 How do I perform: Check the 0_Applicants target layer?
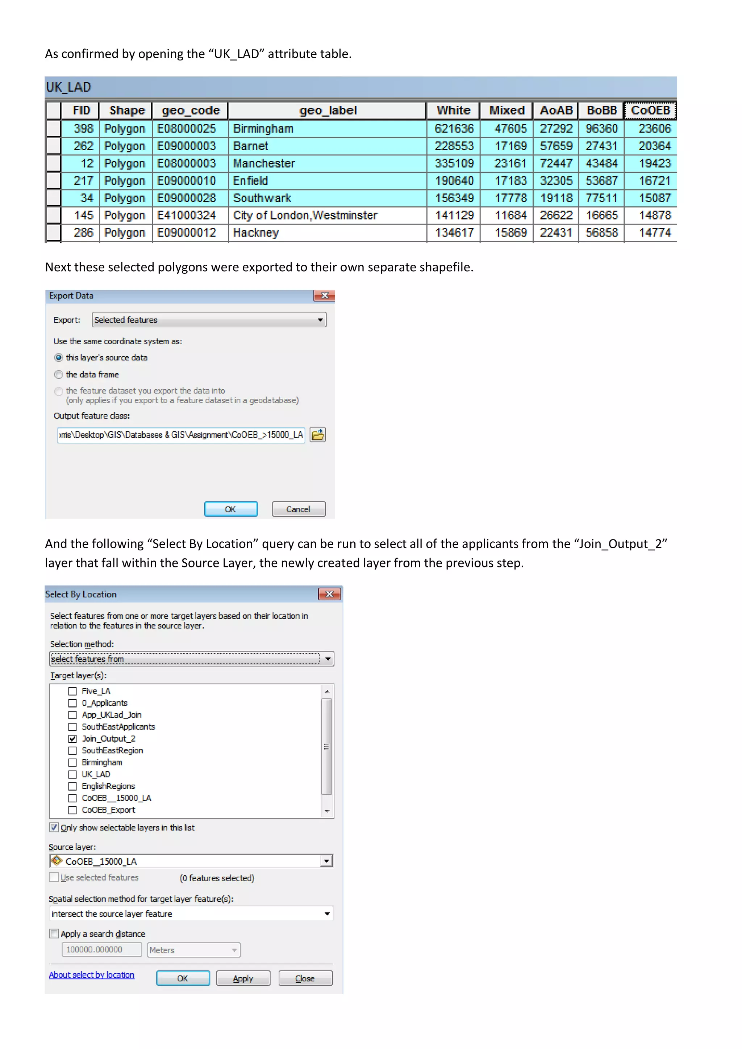[72, 703]
